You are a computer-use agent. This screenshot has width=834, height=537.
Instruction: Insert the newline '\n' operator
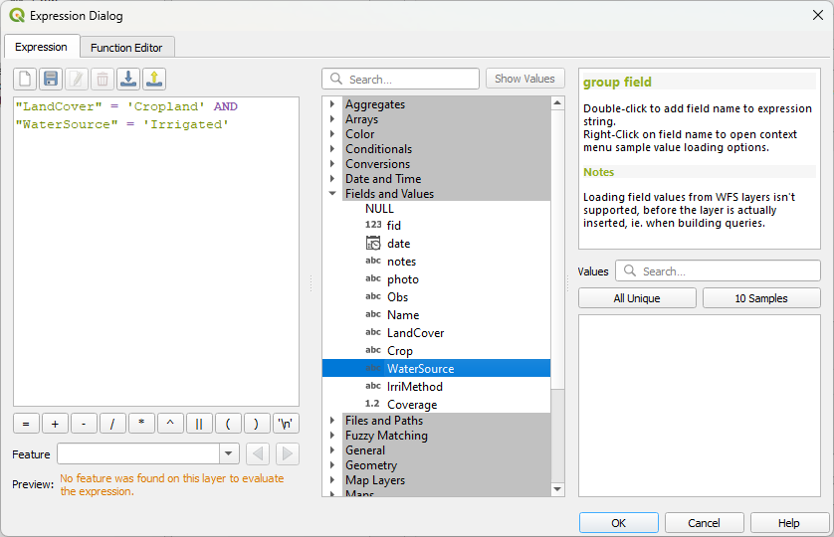287,424
